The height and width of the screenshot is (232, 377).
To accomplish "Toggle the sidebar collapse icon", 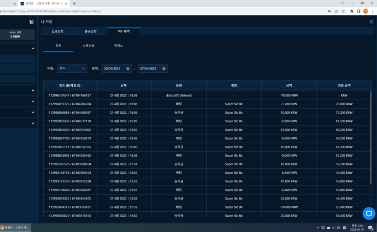I will click(x=32, y=22).
